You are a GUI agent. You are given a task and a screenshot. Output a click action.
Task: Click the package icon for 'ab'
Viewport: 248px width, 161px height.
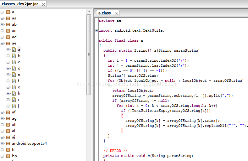point(8,24)
